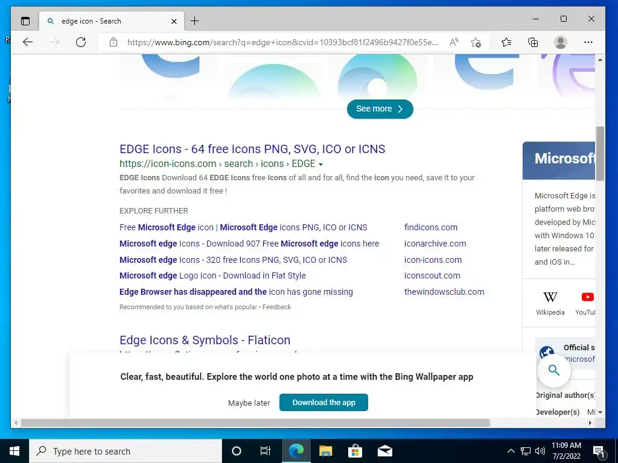Viewport: 618px width, 463px height.
Task: Open Task View icon
Action: point(266,451)
